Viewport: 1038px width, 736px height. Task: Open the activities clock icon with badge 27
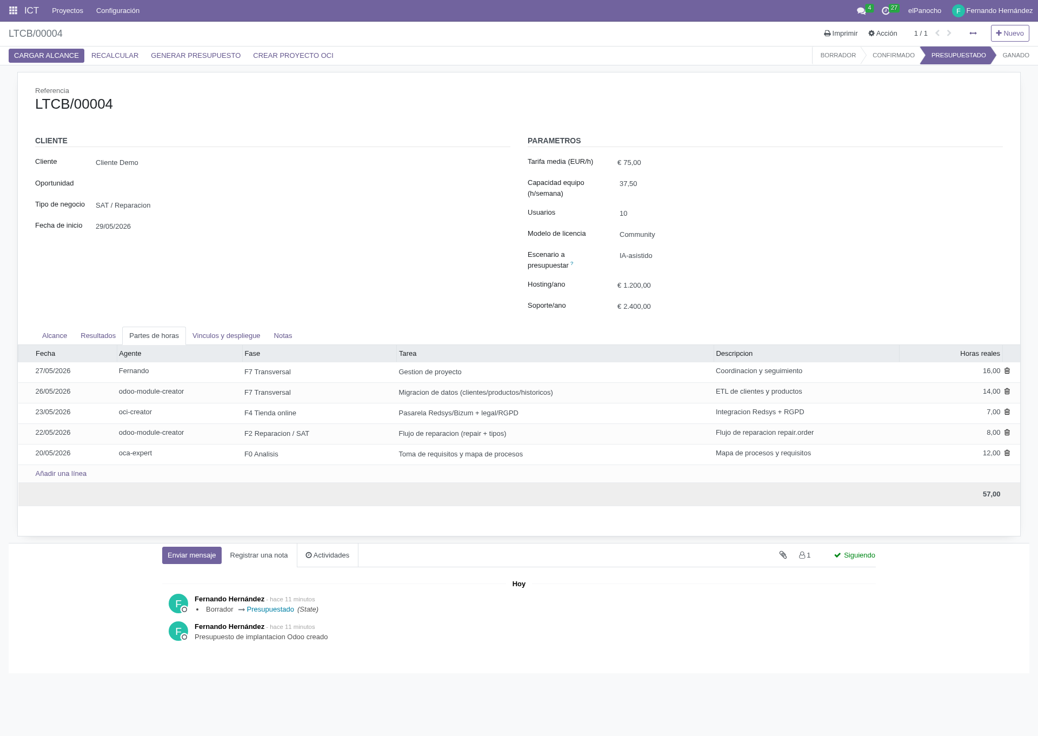coord(886,11)
